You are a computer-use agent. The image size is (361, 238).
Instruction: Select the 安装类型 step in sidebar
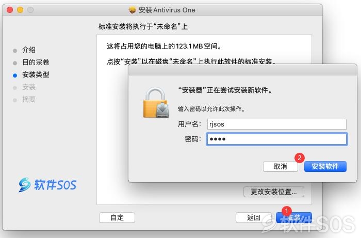36,75
